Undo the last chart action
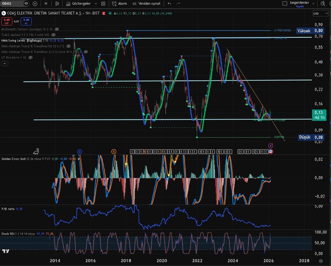The width and height of the screenshot is (331, 266). (x=169, y=3)
